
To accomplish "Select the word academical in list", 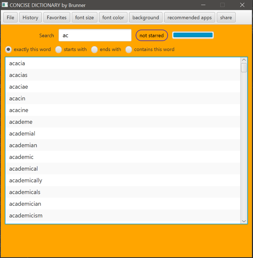I will (123, 168).
